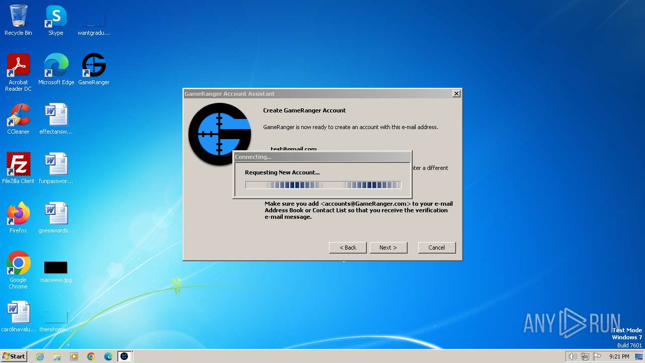645x363 pixels.
Task: Click the Requesting New Account progress bar
Action: pos(323,185)
